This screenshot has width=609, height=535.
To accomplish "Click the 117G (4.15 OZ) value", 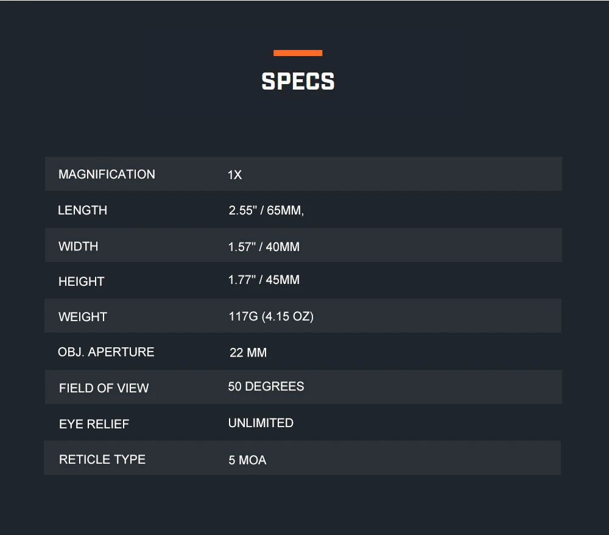I will (x=271, y=316).
